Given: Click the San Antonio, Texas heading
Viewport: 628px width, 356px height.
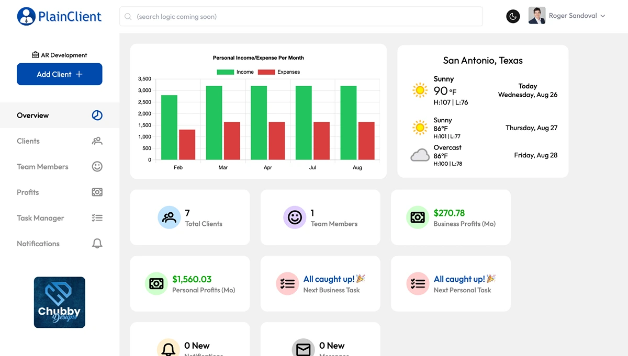Looking at the screenshot, I should tap(483, 61).
